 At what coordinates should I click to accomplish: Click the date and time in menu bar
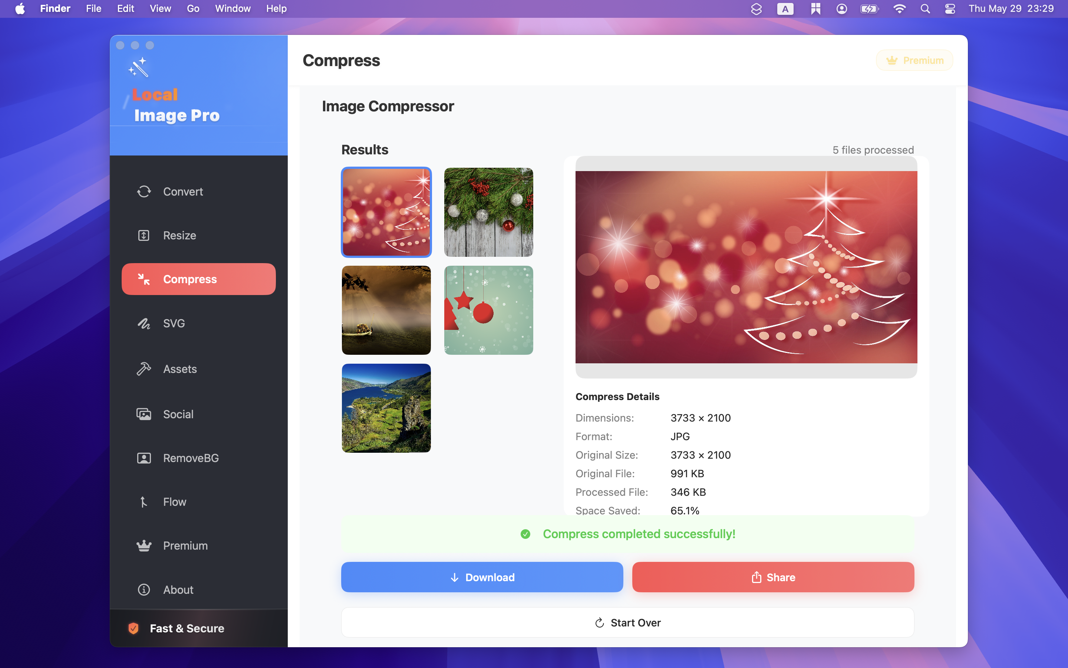(x=1011, y=9)
